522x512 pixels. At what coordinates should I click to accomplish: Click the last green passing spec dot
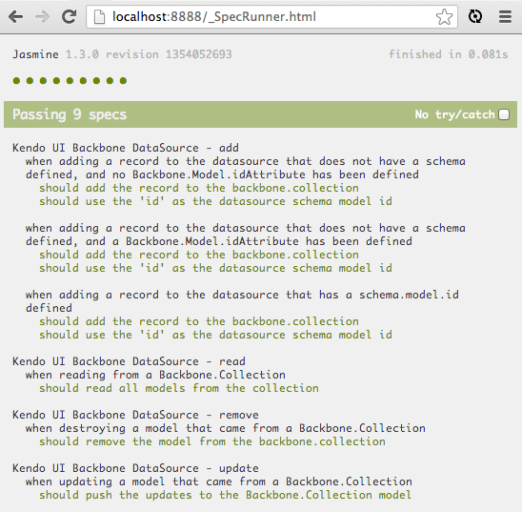coord(123,81)
